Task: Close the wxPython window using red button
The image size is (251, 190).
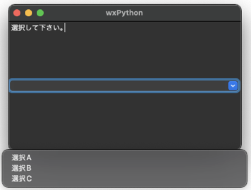Action: (17, 13)
